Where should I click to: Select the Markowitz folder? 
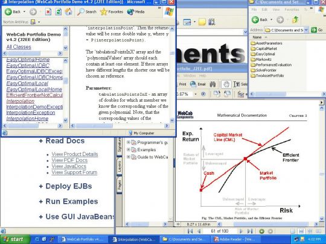click(261, 59)
